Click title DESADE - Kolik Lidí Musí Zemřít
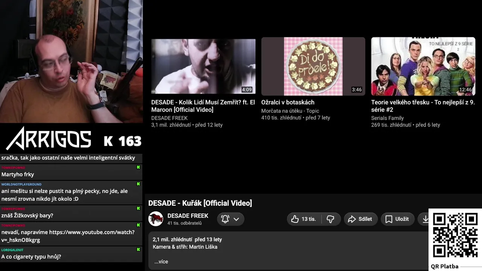This screenshot has height=271, width=482. coord(203,106)
